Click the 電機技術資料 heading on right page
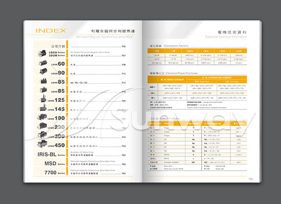This screenshot has width=281, height=204. [232, 32]
